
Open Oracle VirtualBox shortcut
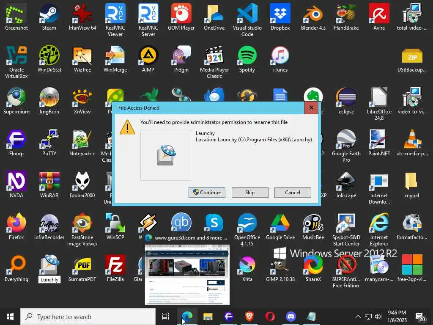click(16, 62)
